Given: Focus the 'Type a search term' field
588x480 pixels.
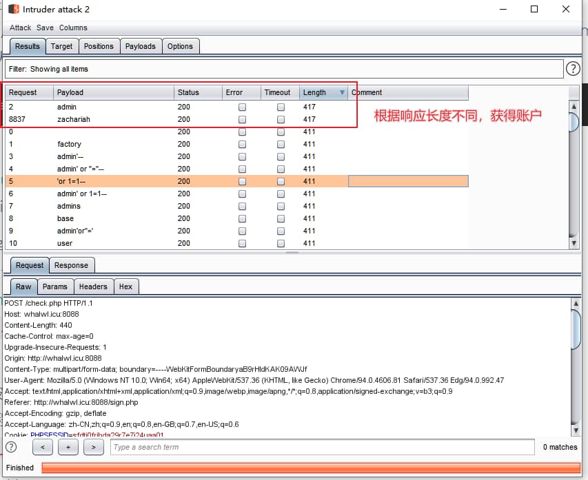Looking at the screenshot, I should pyautogui.click(x=322, y=447).
